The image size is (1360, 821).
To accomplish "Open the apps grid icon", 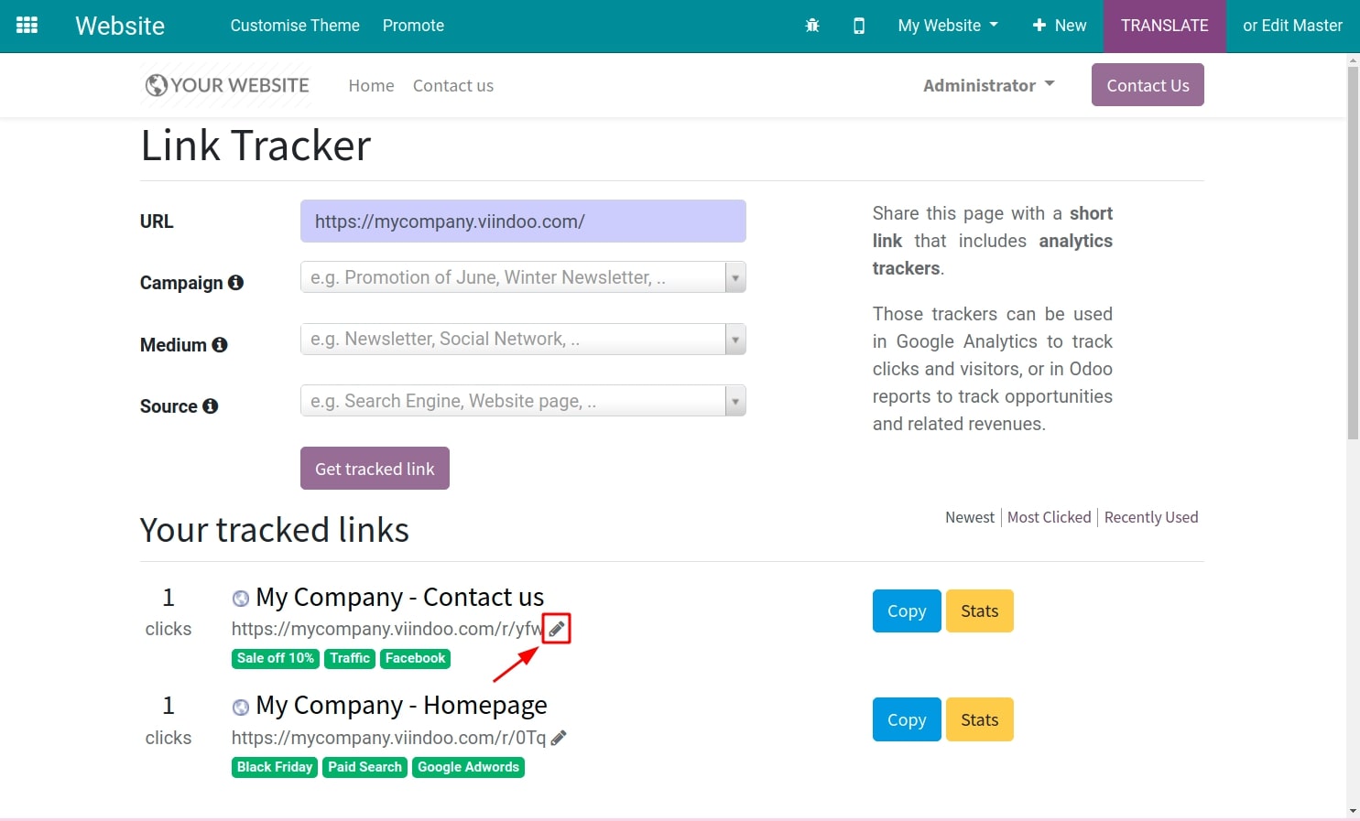I will tap(27, 25).
